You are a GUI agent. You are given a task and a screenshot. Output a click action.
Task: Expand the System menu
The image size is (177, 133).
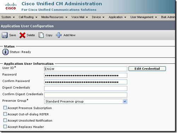(8, 17)
